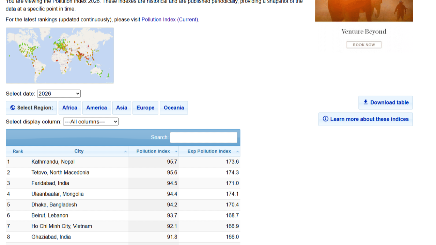The image size is (436, 245).
Task: Switch to Europe region rankings
Action: (145, 108)
